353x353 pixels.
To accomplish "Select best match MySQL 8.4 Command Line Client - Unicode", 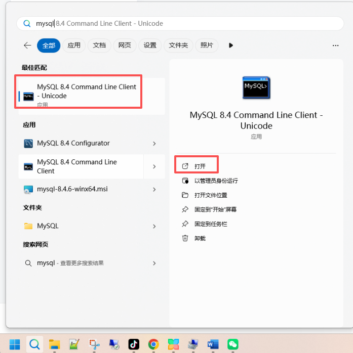I will click(92, 96).
